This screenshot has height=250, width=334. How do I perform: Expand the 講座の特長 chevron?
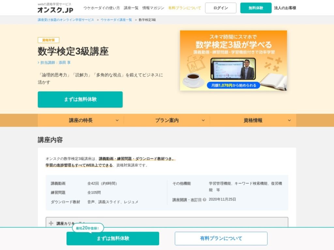point(117,120)
